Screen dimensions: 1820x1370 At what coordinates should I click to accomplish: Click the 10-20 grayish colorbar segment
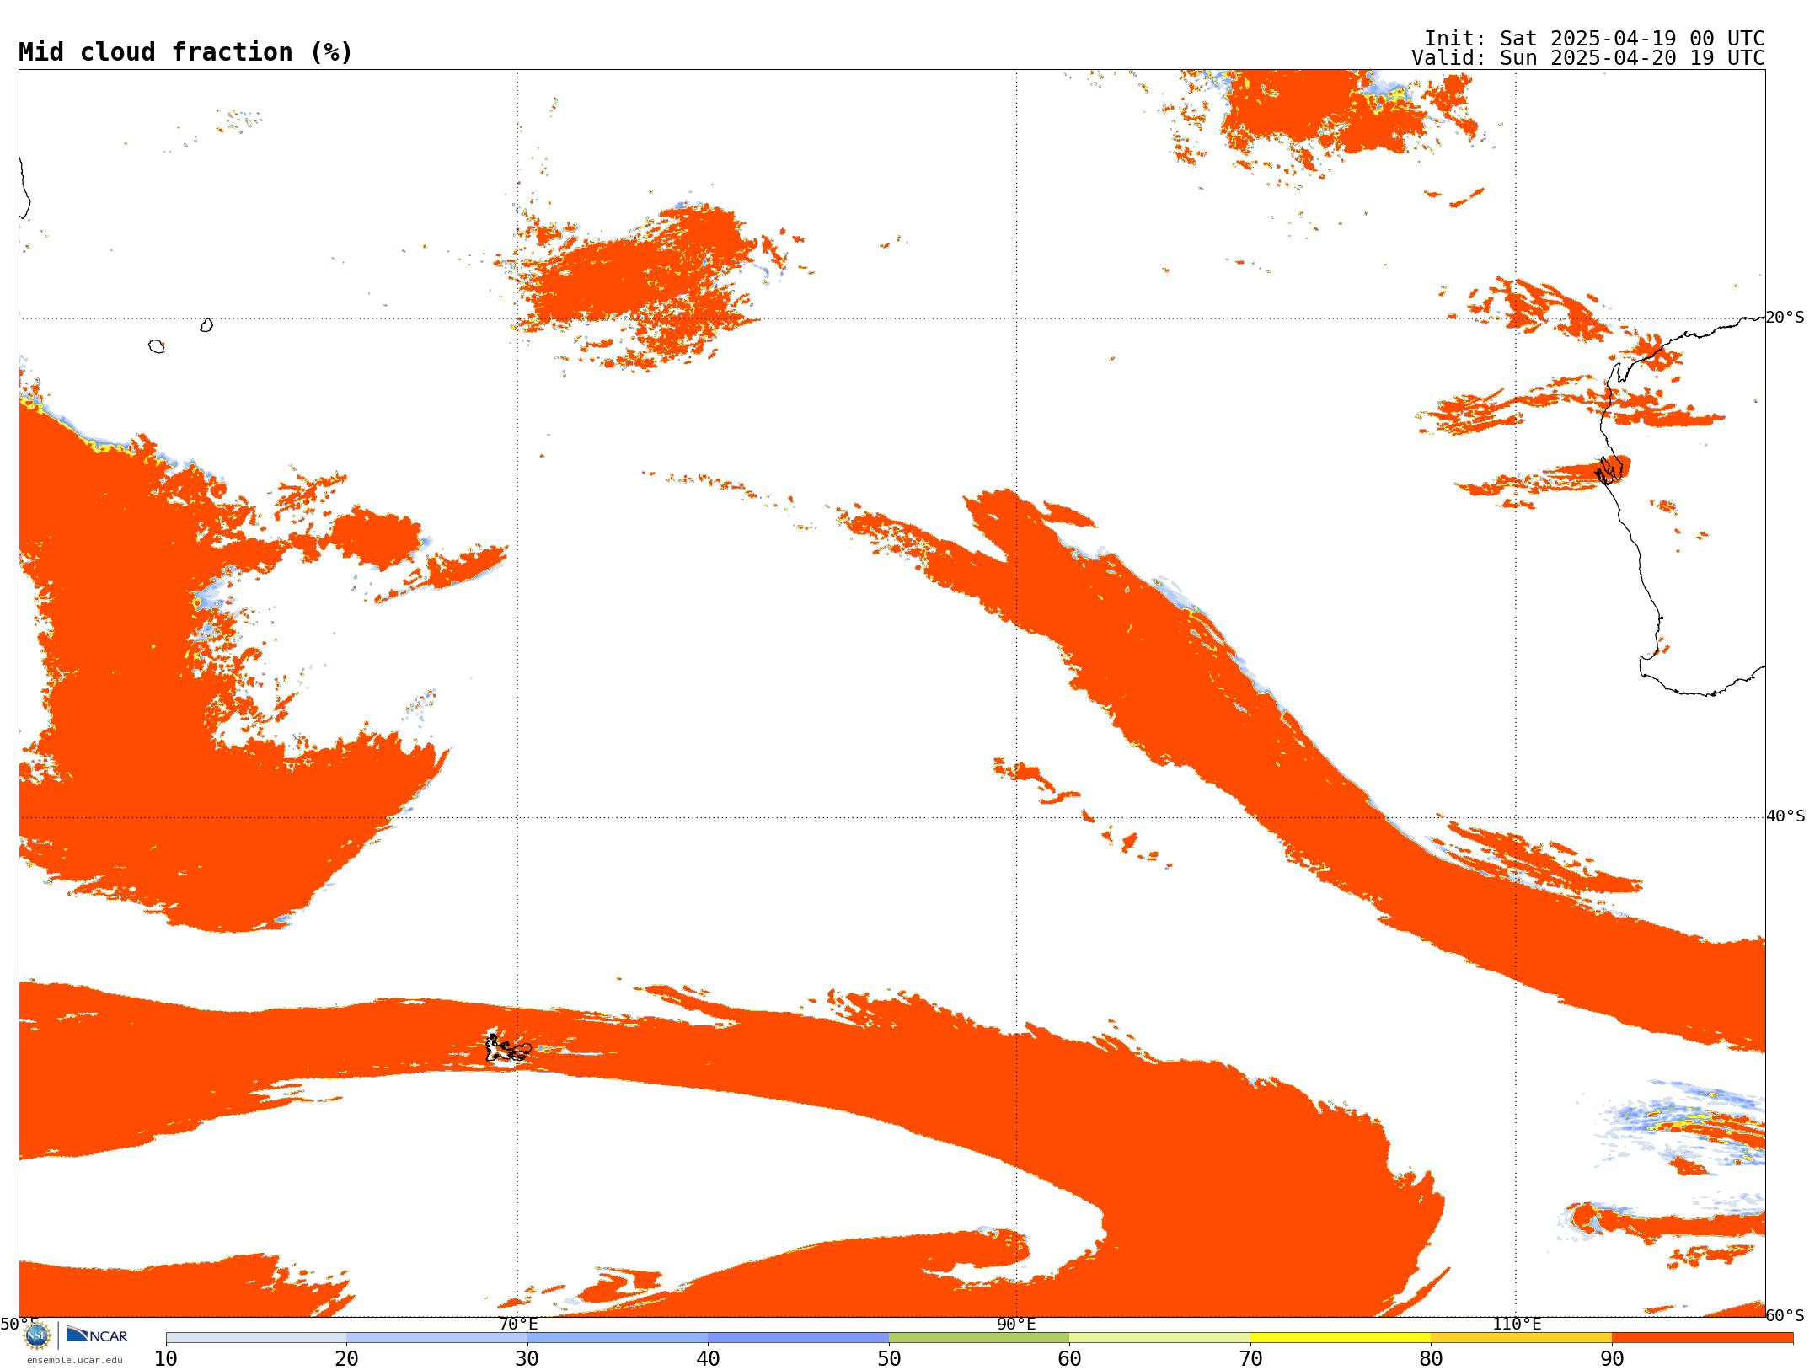pos(256,1338)
